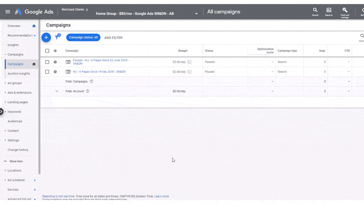This screenshot has height=204, width=364.
Task: Click the help icon next to Total: Account
Action: tap(88, 91)
